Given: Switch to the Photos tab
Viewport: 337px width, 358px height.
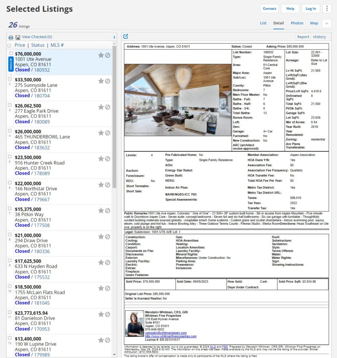Looking at the screenshot, I should click(x=297, y=23).
